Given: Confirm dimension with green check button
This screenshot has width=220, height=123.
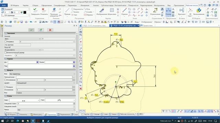Looking at the screenshot, I should pos(31,30).
